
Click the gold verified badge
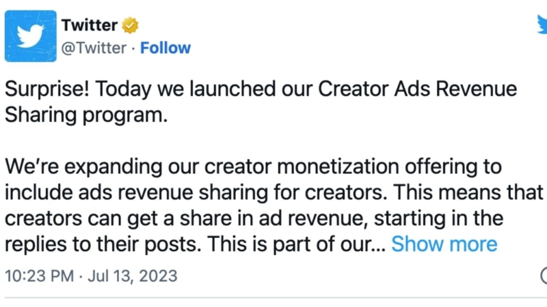click(130, 26)
